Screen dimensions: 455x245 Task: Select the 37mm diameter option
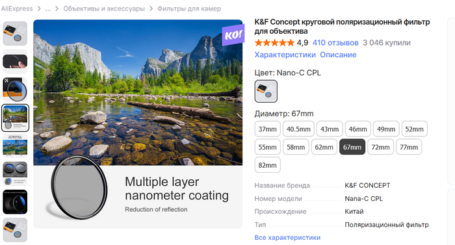(x=268, y=129)
